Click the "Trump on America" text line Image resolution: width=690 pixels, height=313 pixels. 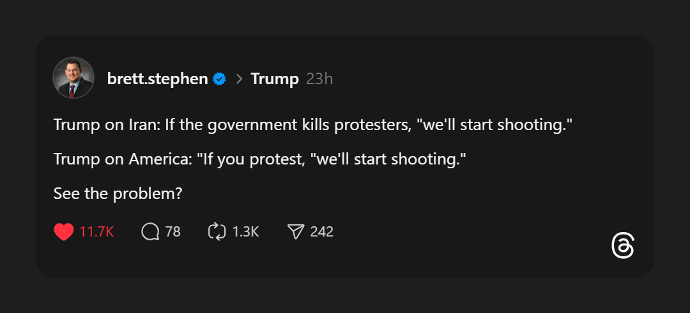point(192,159)
